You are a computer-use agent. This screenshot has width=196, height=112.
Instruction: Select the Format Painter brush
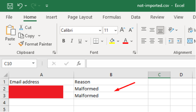[21, 44]
